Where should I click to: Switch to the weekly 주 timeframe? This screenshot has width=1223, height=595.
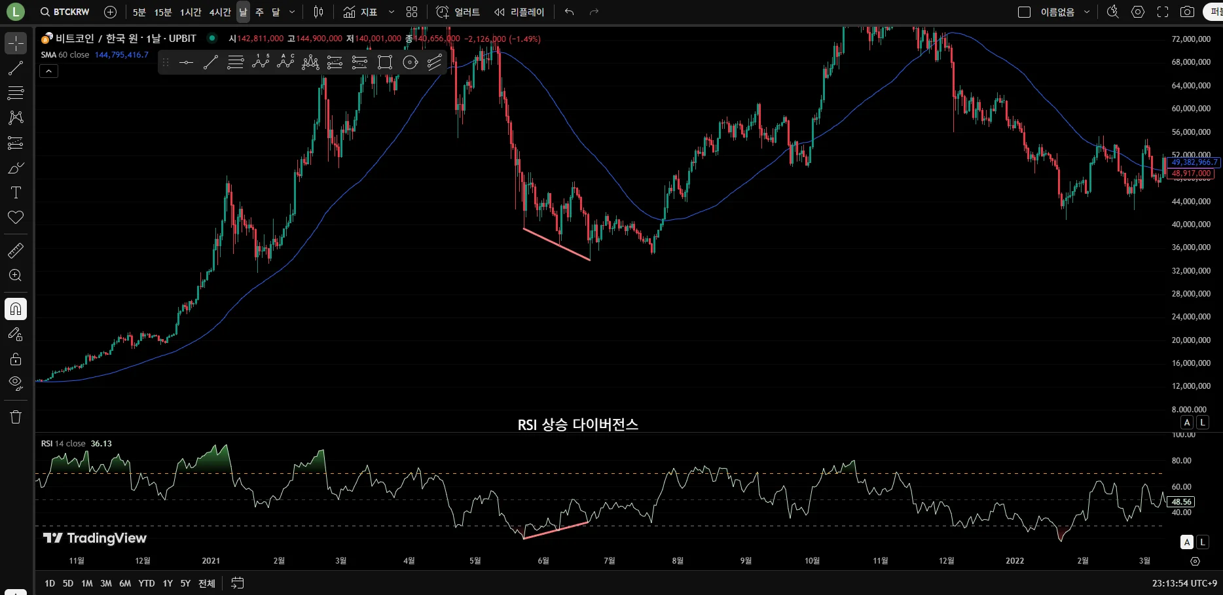pos(260,12)
